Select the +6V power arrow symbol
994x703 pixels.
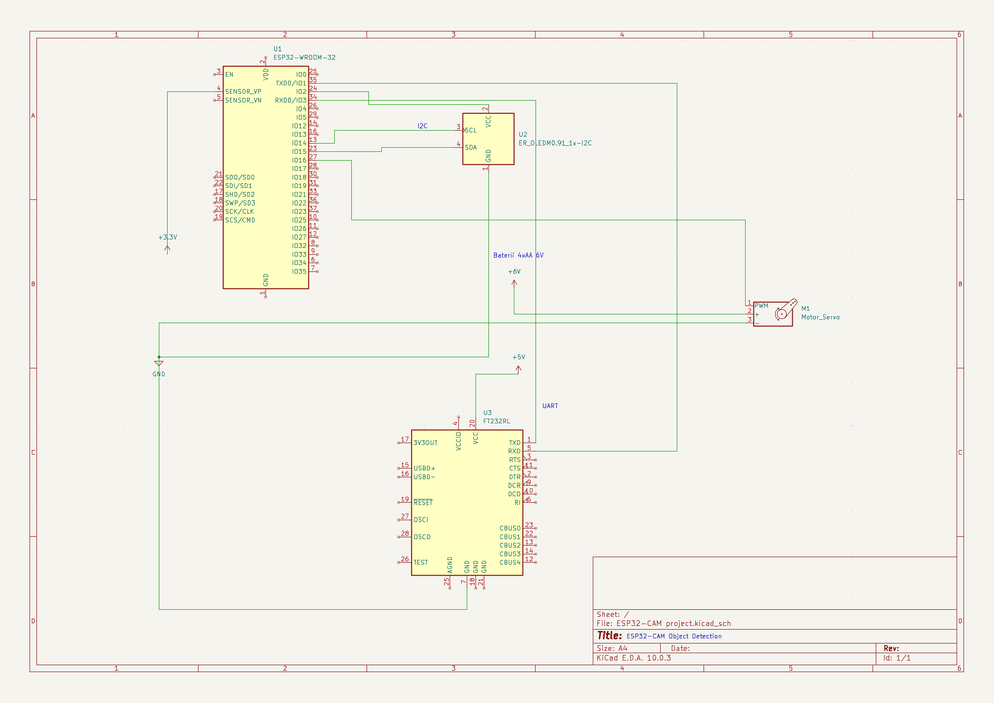514,283
